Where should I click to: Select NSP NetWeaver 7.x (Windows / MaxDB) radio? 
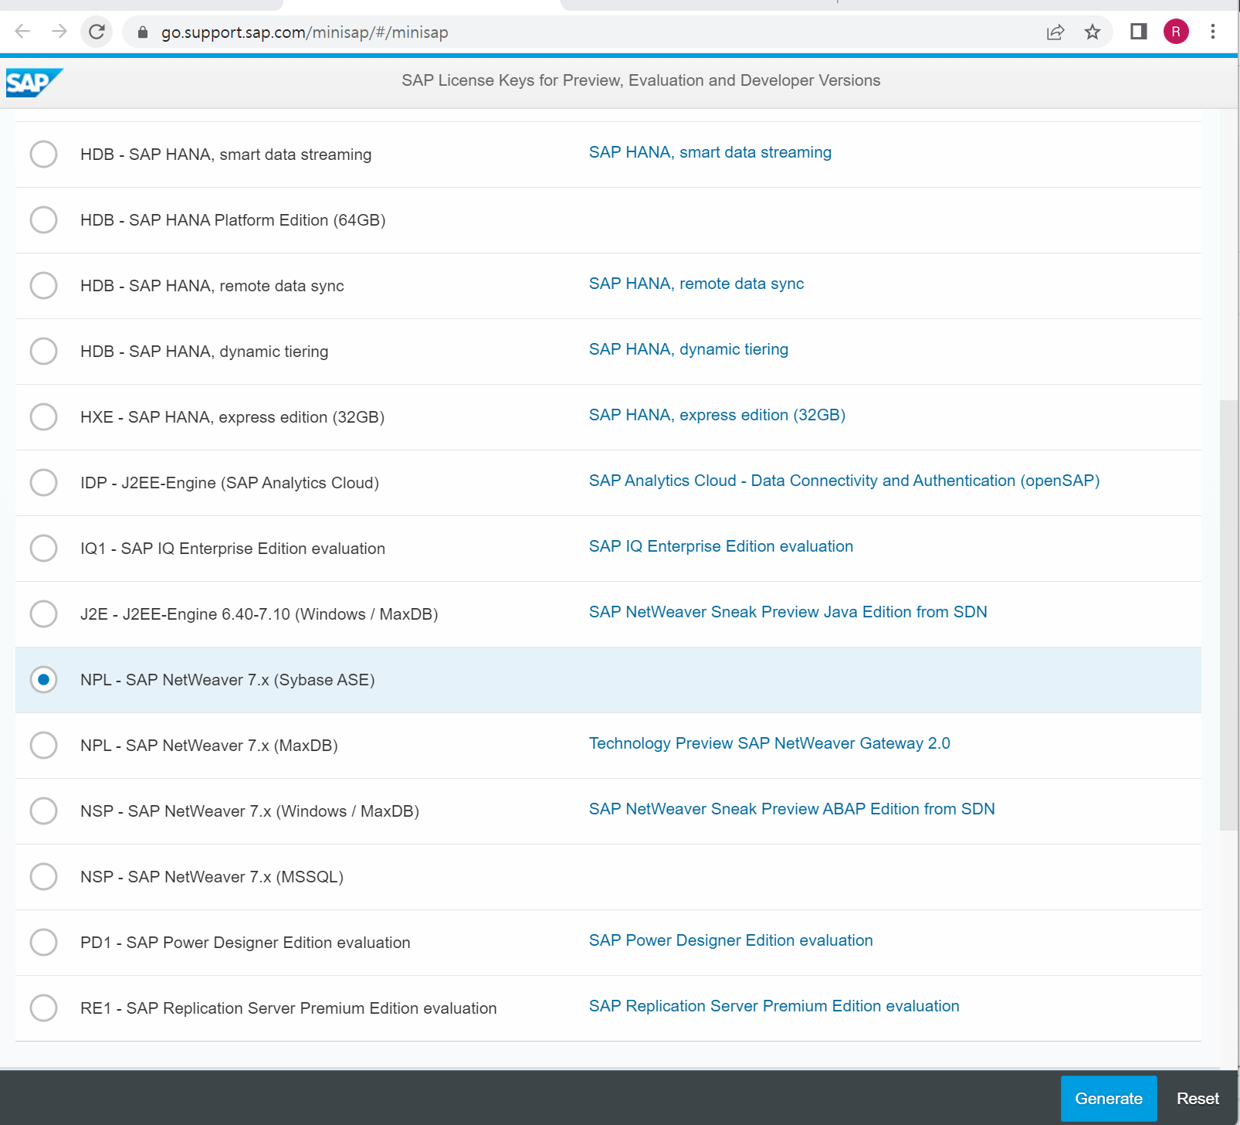click(43, 811)
